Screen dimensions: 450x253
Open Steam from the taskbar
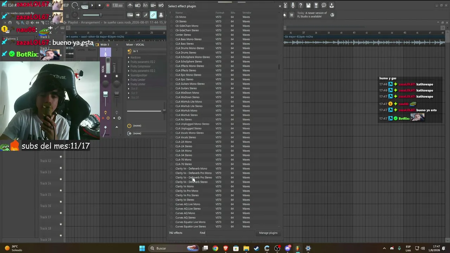click(257, 248)
